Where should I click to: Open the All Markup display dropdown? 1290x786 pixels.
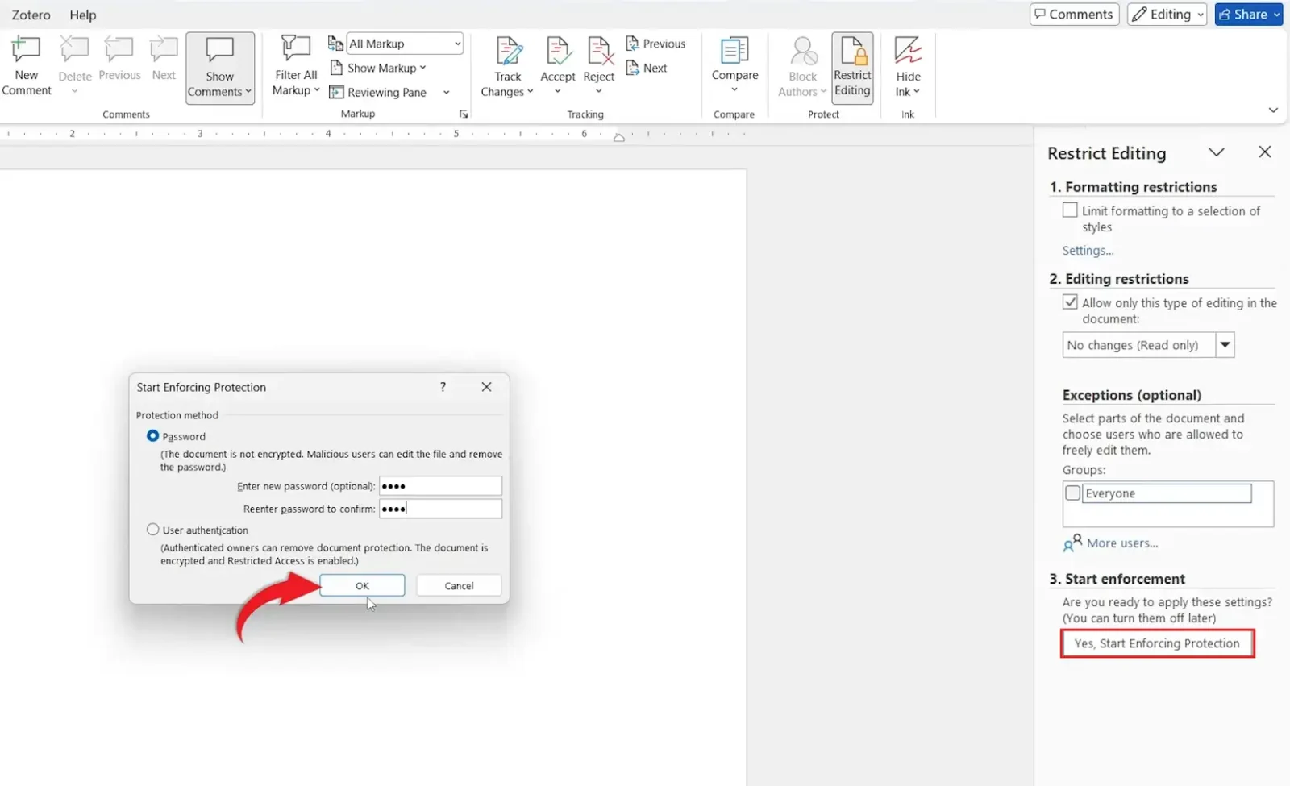pos(405,44)
